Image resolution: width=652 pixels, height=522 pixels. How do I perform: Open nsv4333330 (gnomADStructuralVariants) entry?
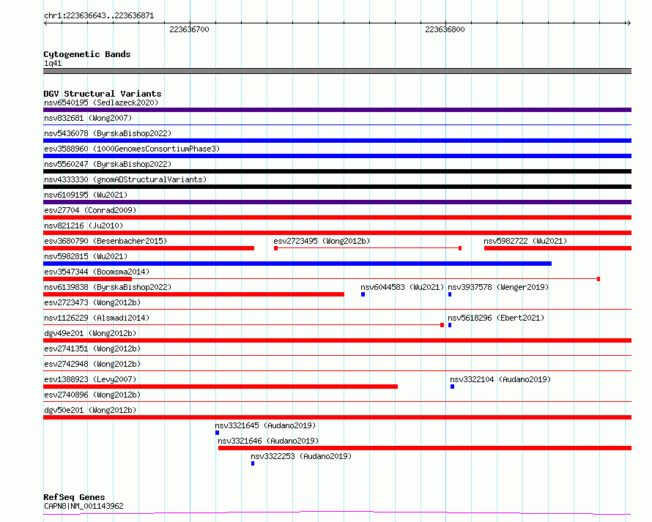pos(125,179)
